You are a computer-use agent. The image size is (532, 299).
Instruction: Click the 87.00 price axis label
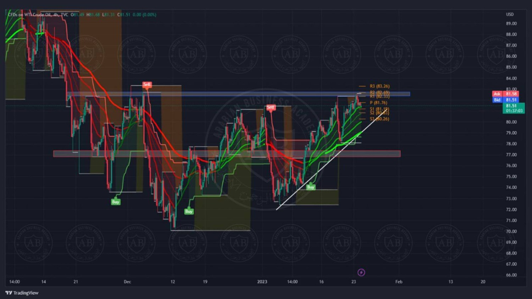[511, 45]
